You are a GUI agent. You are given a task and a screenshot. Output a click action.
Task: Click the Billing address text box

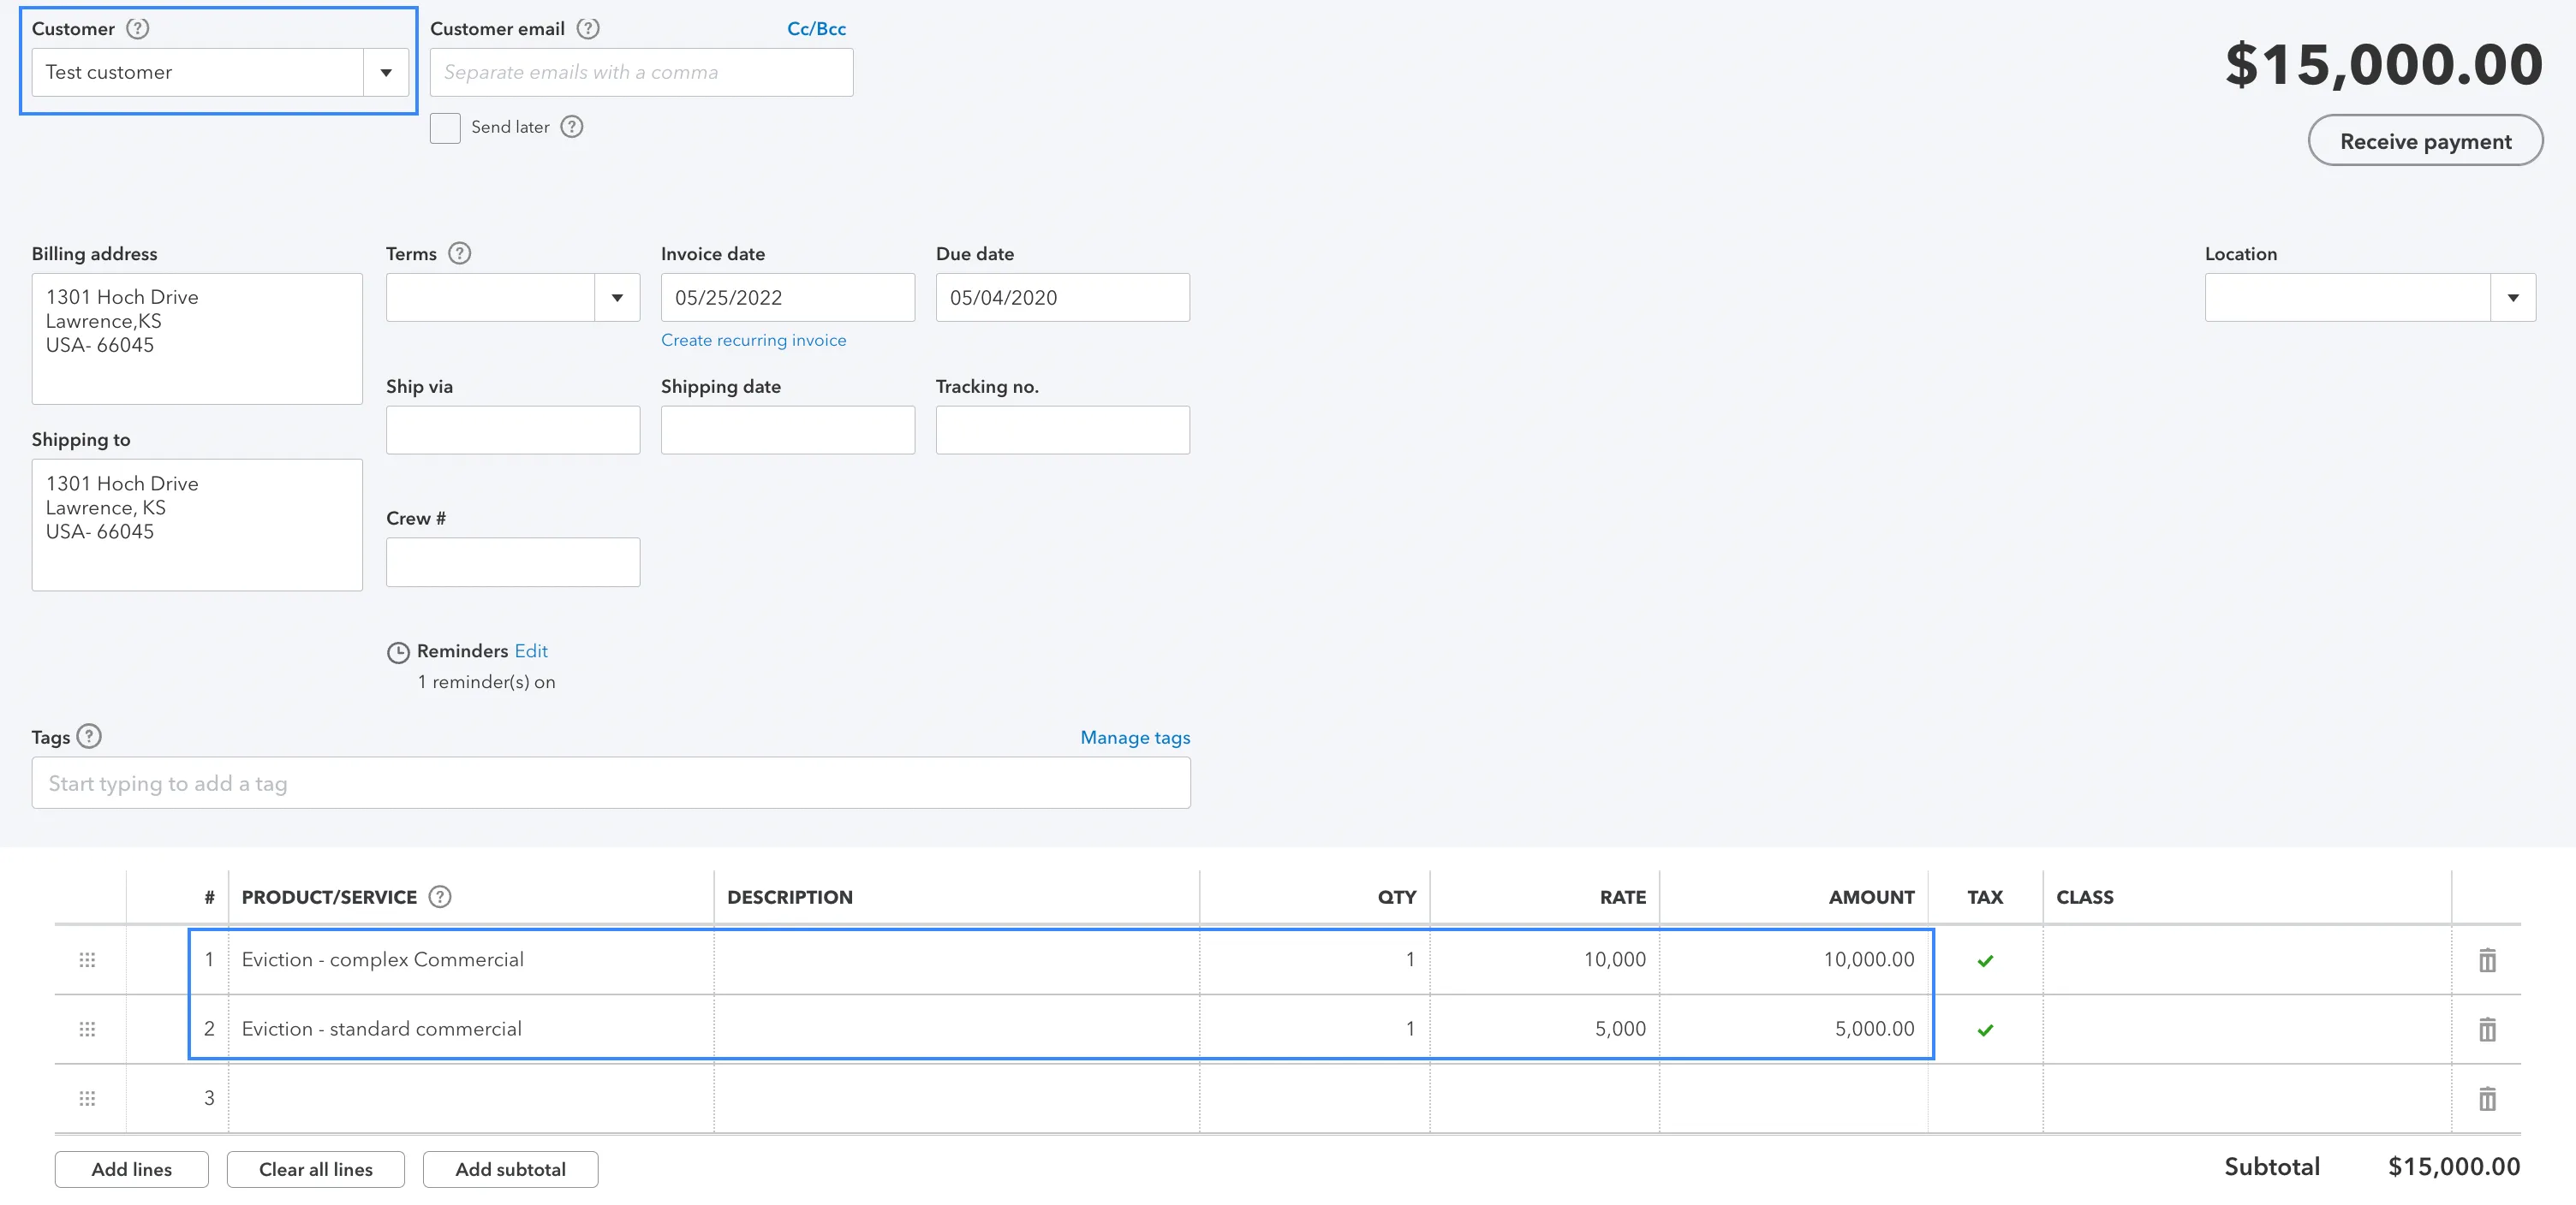click(197, 339)
